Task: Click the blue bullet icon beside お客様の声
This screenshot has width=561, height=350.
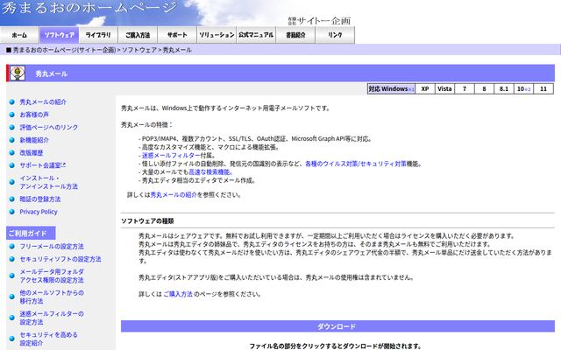Action: click(x=11, y=115)
